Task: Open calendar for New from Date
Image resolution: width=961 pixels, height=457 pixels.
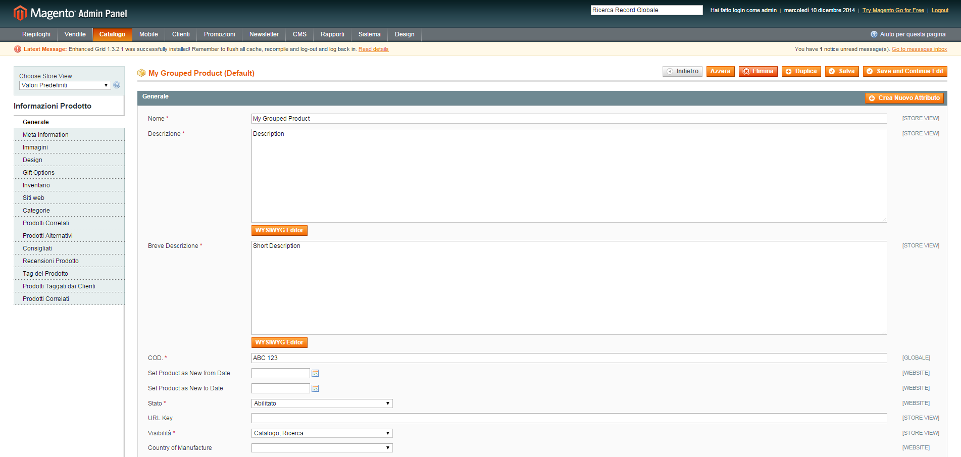Action: (x=315, y=373)
